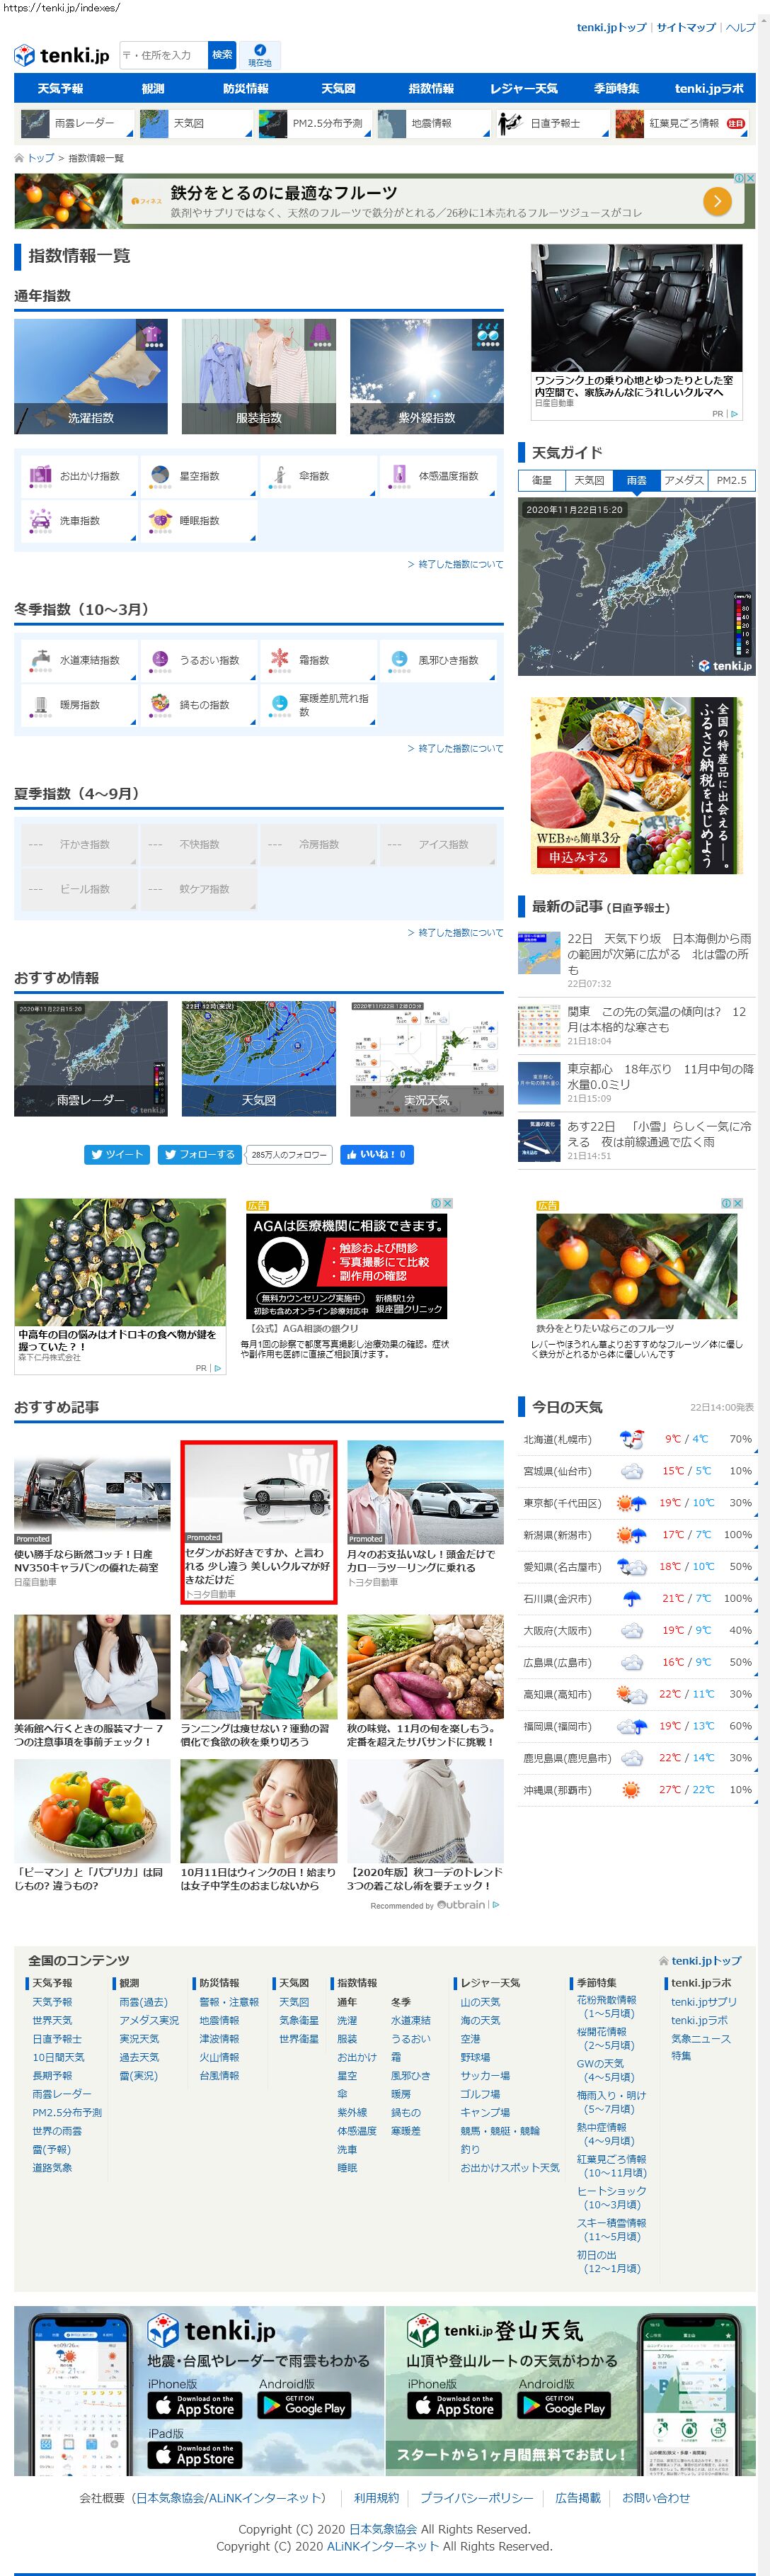Screen dimensions: 770x2576
Task: Open the 星空指数 icon tile
Action: pyautogui.click(x=197, y=476)
